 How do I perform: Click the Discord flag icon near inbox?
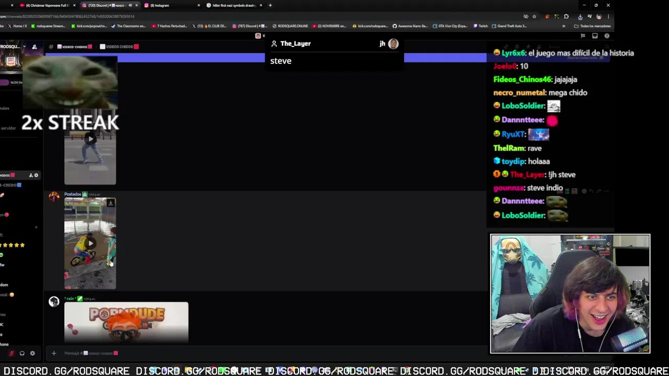pyautogui.click(x=583, y=36)
